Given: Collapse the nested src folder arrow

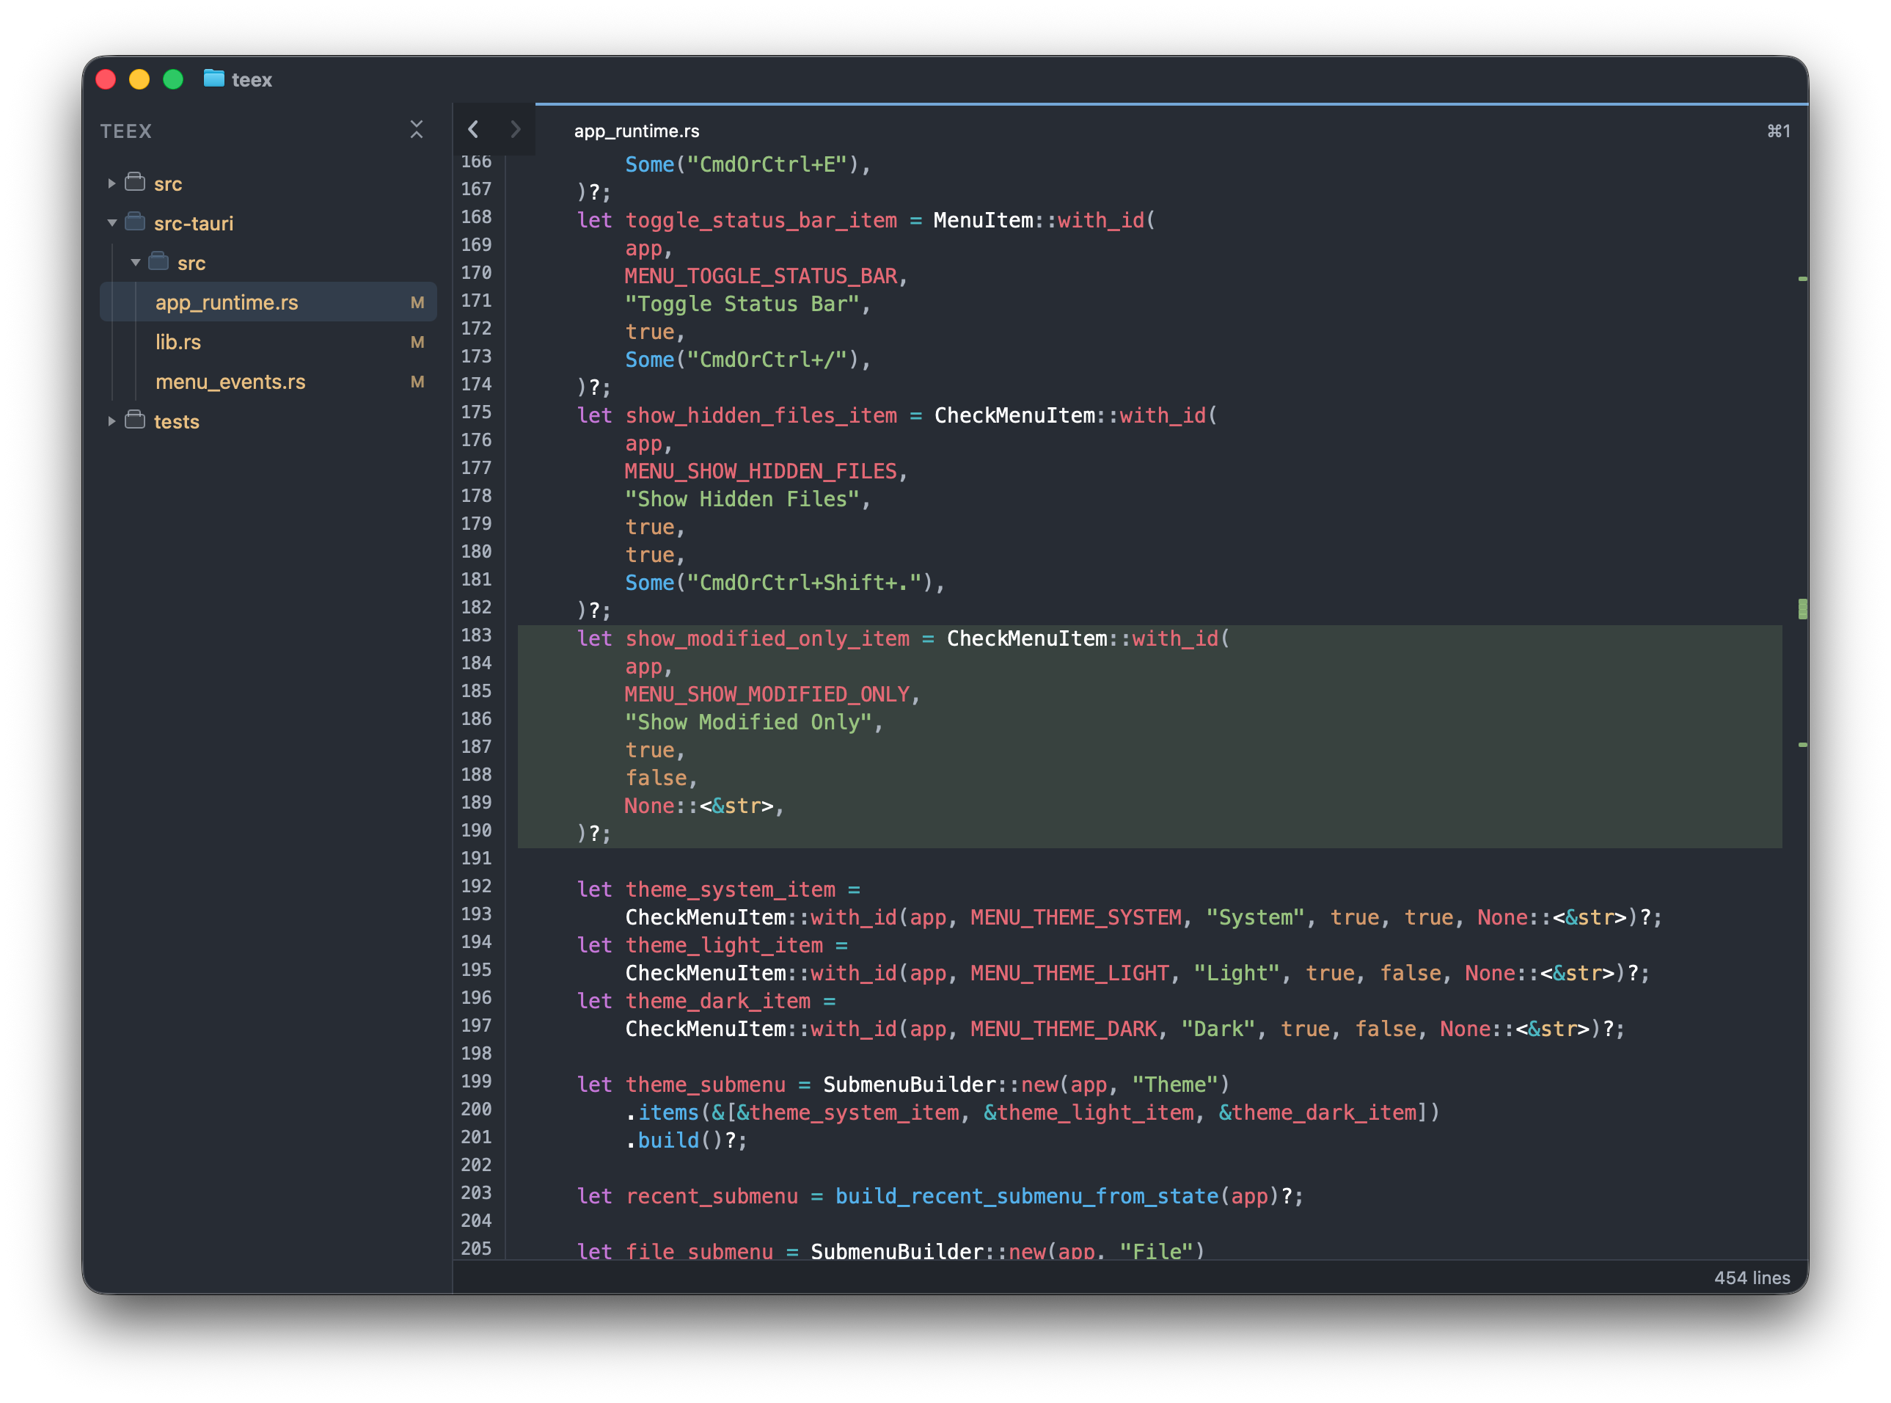Looking at the screenshot, I should pos(135,263).
